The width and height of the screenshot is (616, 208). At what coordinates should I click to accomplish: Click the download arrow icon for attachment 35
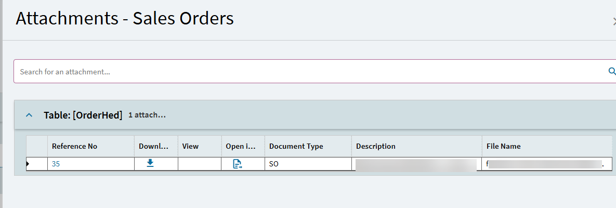coord(150,163)
